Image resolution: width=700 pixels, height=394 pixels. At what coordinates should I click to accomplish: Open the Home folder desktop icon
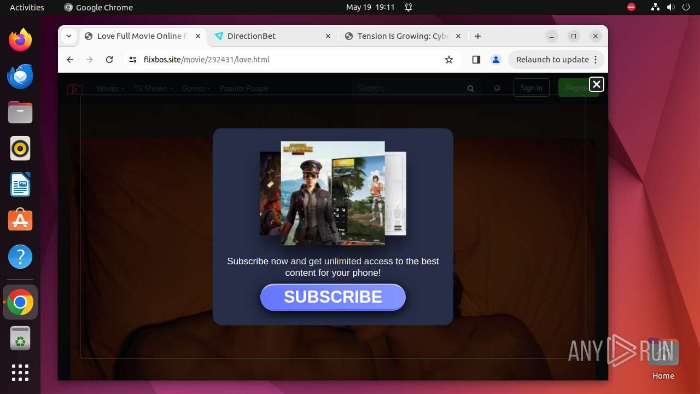(663, 360)
